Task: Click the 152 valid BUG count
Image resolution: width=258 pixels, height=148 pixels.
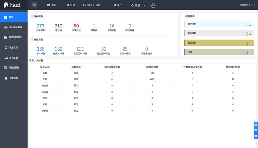Action: coord(58,49)
